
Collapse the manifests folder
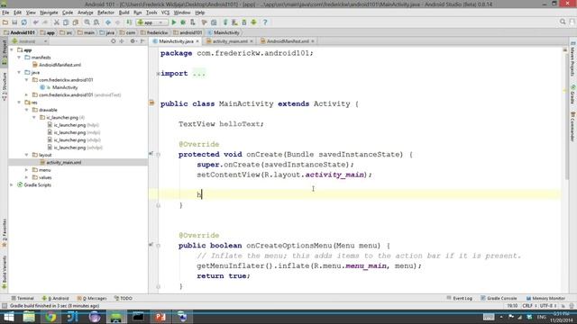(19, 58)
